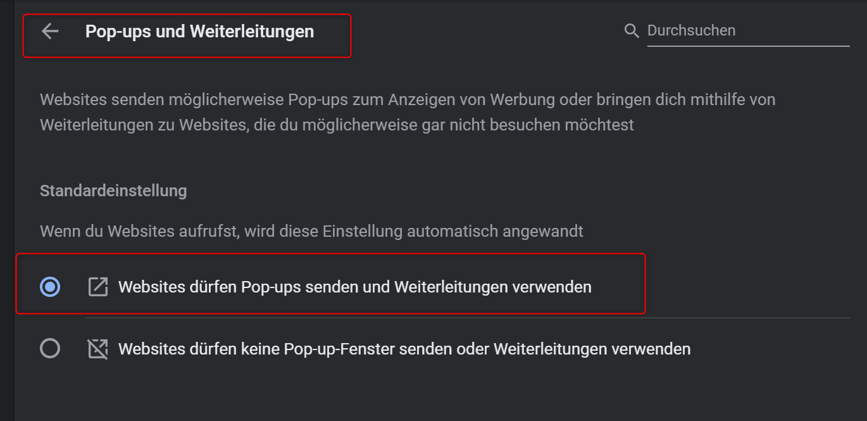Click the dark strip at the left edge

point(7,210)
